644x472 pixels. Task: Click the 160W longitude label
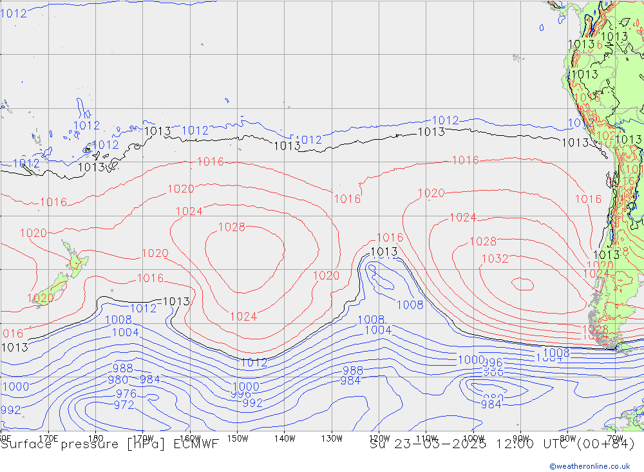pyautogui.click(x=190, y=439)
